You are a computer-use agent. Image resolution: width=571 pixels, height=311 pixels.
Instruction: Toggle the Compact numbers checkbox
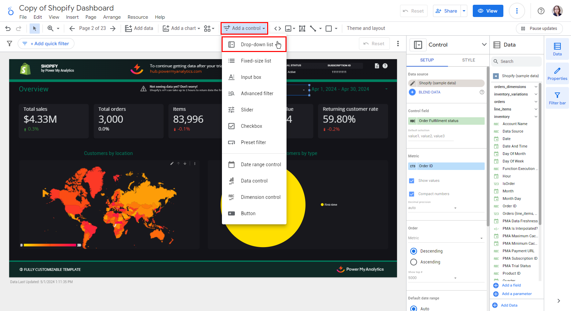[412, 194]
